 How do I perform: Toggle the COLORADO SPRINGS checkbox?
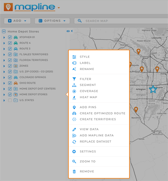[x=10, y=77]
